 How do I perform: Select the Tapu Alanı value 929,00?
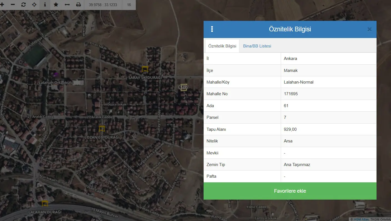[x=290, y=129]
